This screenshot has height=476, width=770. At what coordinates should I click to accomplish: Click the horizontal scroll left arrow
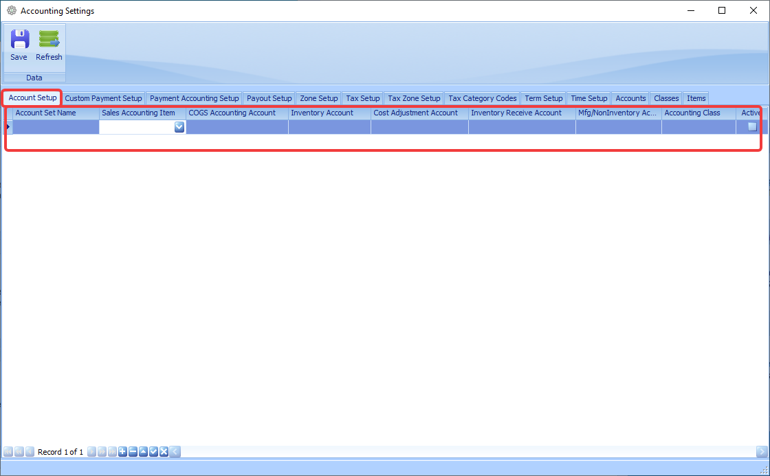tap(175, 451)
